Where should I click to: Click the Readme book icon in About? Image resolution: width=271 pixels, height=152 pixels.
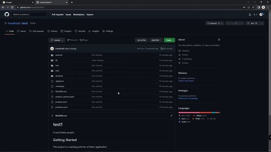click(180, 51)
